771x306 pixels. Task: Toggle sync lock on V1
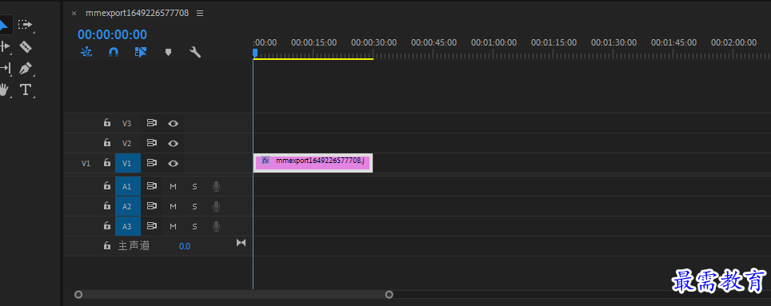point(151,162)
